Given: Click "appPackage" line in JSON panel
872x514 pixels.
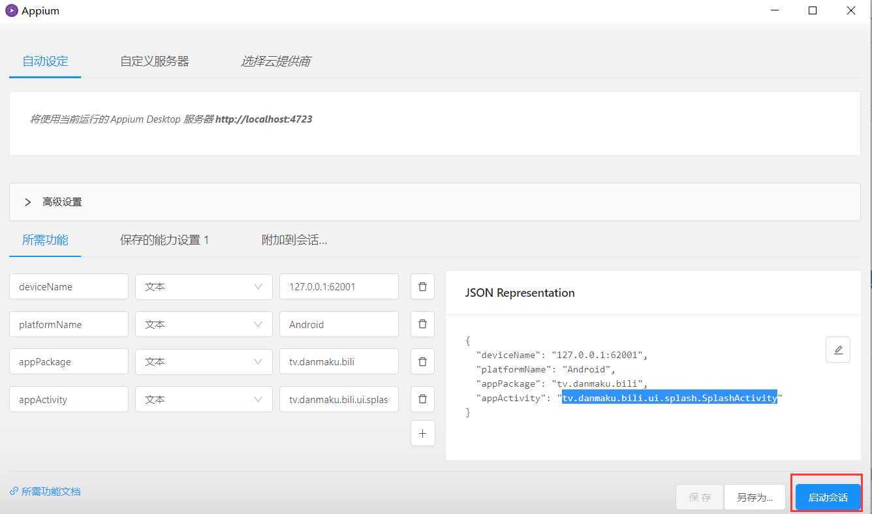Looking at the screenshot, I should click(562, 384).
